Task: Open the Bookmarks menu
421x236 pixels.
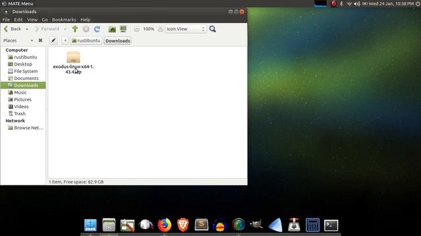Action: tap(64, 20)
